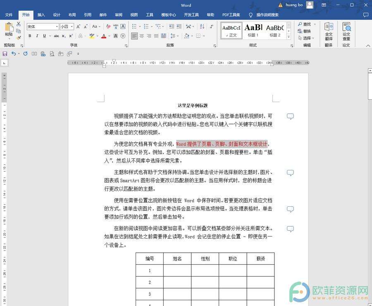Screen dimensions: 372x306
Task: Toggle Superscript formatting
Action: coord(71,36)
